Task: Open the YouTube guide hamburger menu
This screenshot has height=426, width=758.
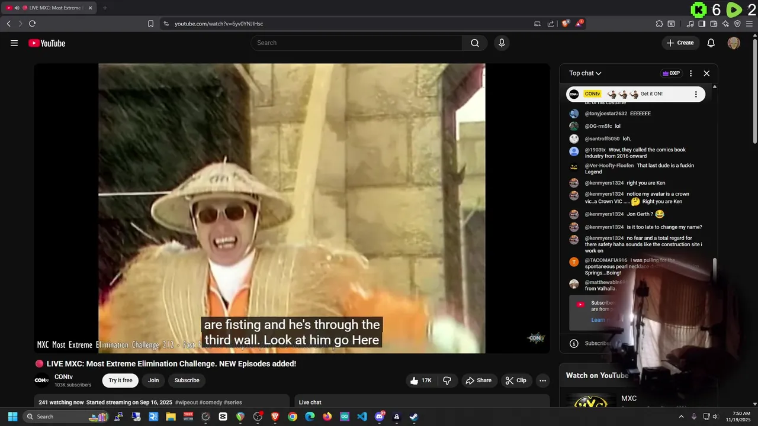Action: click(14, 43)
